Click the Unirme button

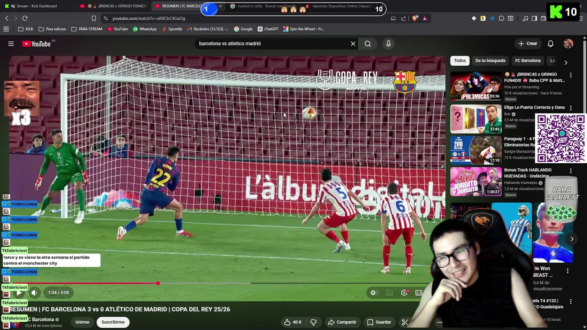[82, 322]
